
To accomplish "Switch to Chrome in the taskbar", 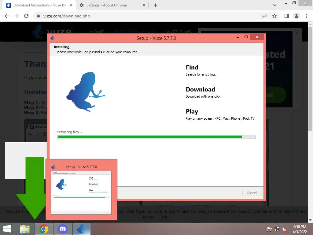I will click(x=44, y=229).
